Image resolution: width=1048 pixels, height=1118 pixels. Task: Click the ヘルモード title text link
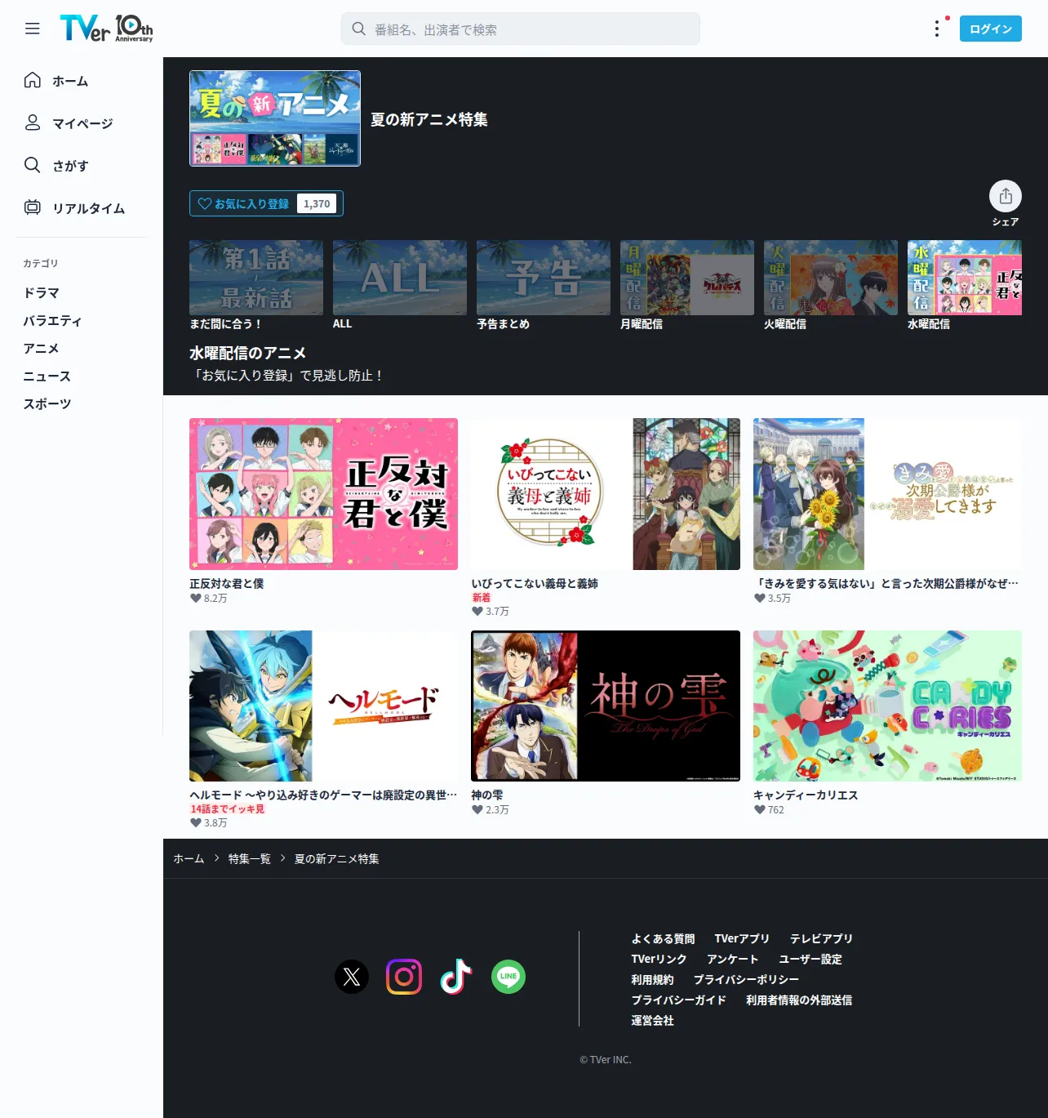[323, 795]
